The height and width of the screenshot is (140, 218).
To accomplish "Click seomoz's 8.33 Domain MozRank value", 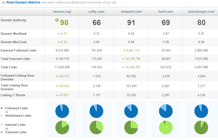I will (64, 34).
